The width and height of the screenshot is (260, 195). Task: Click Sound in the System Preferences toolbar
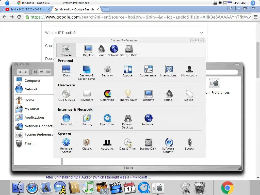pos(102,51)
